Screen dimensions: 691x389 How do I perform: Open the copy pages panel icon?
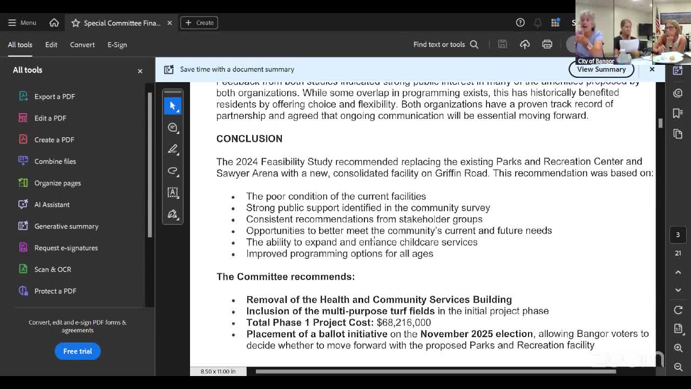678,134
